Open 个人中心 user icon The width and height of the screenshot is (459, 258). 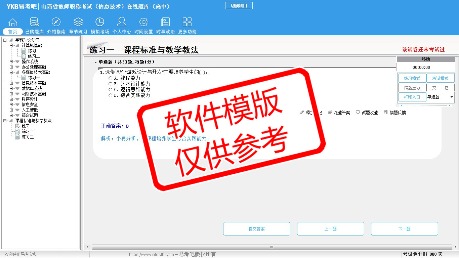point(122,23)
